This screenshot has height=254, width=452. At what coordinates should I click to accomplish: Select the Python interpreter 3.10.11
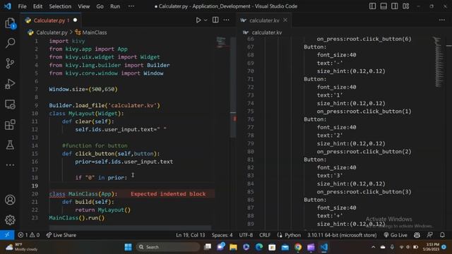point(342,235)
